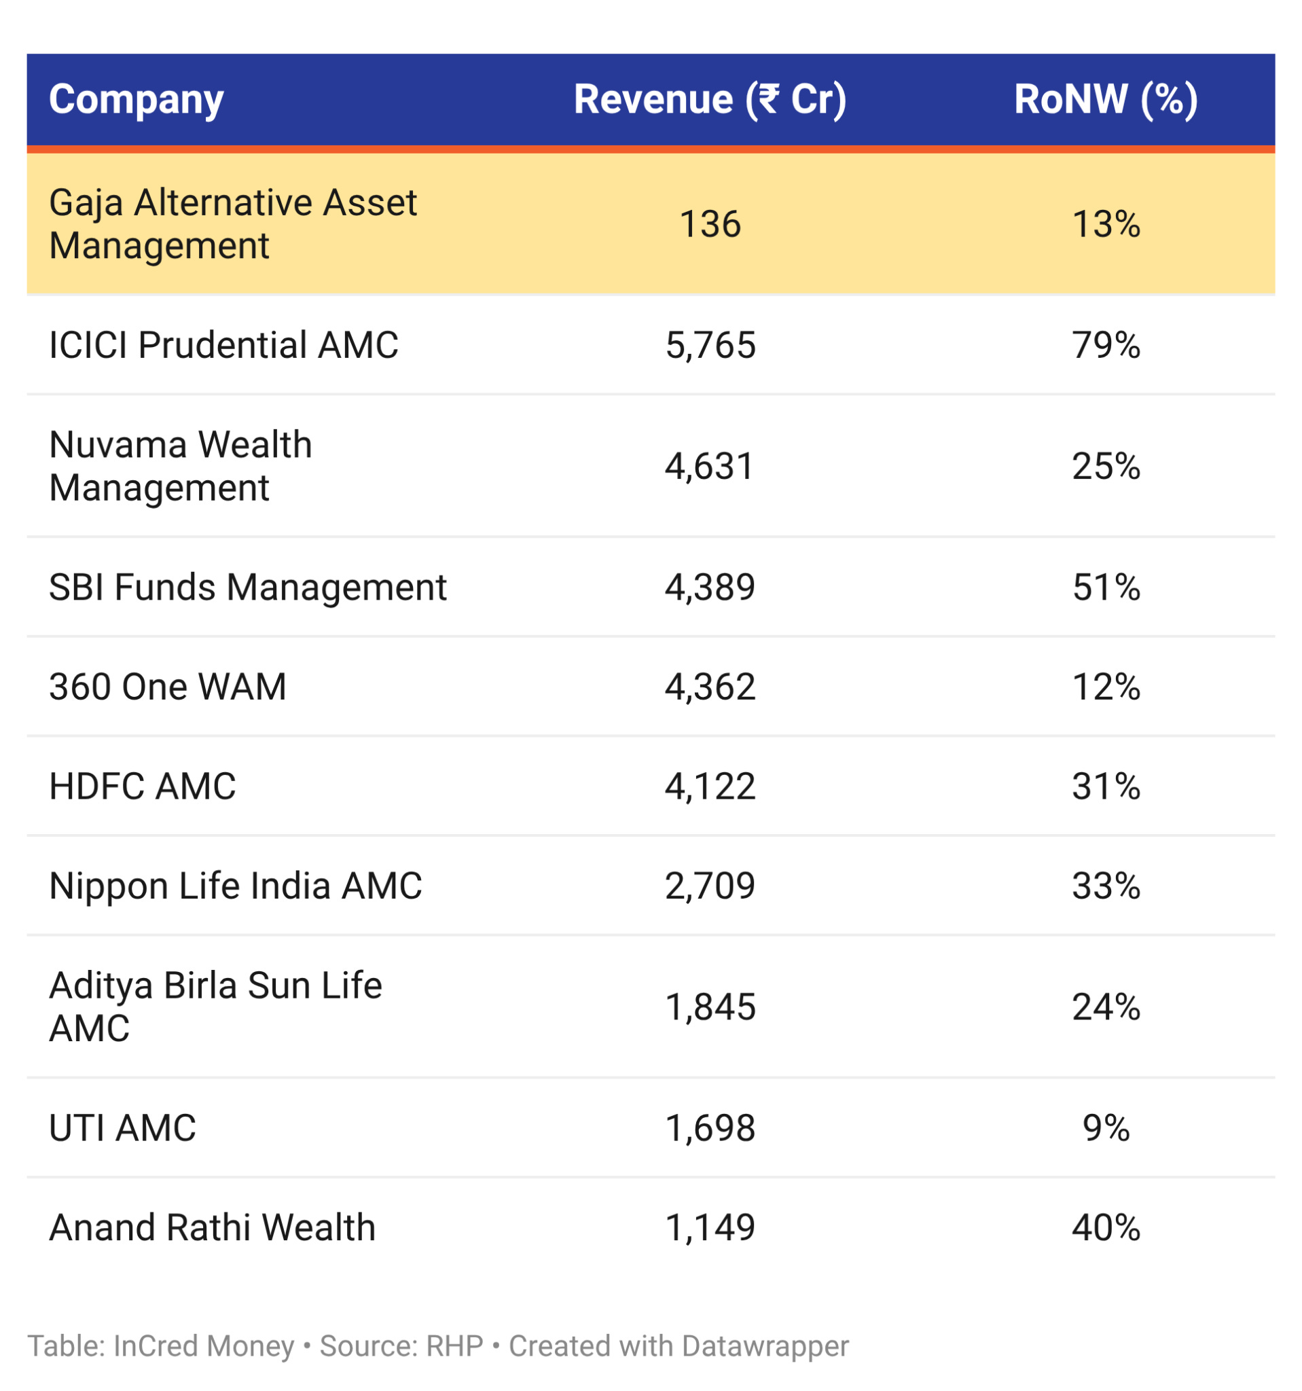Select Nuvama Wealth Management cell
This screenshot has height=1391, width=1302.
pos(181,466)
